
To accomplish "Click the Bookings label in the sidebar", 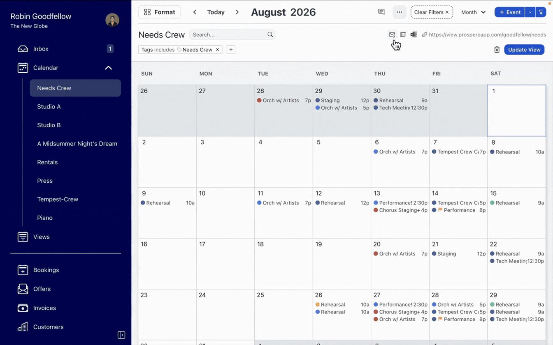I will tap(46, 270).
